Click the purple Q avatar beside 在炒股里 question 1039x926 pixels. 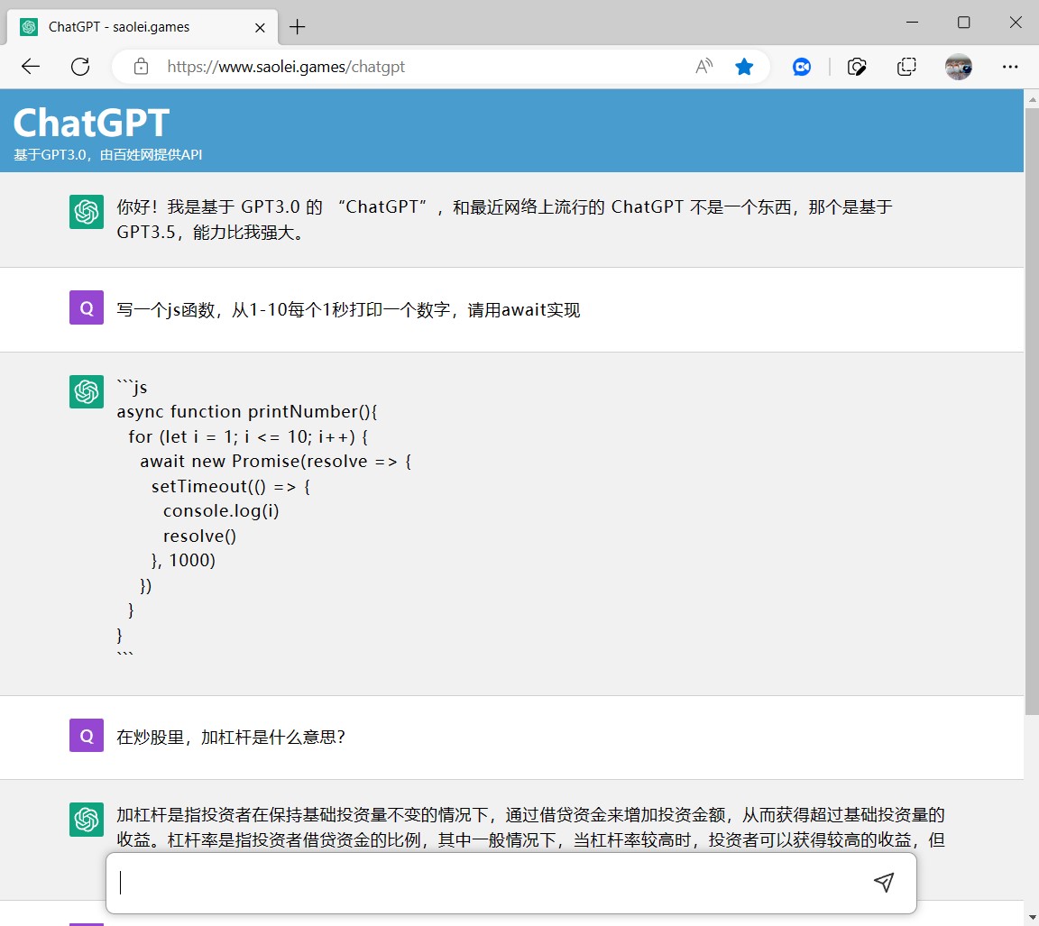click(x=87, y=735)
